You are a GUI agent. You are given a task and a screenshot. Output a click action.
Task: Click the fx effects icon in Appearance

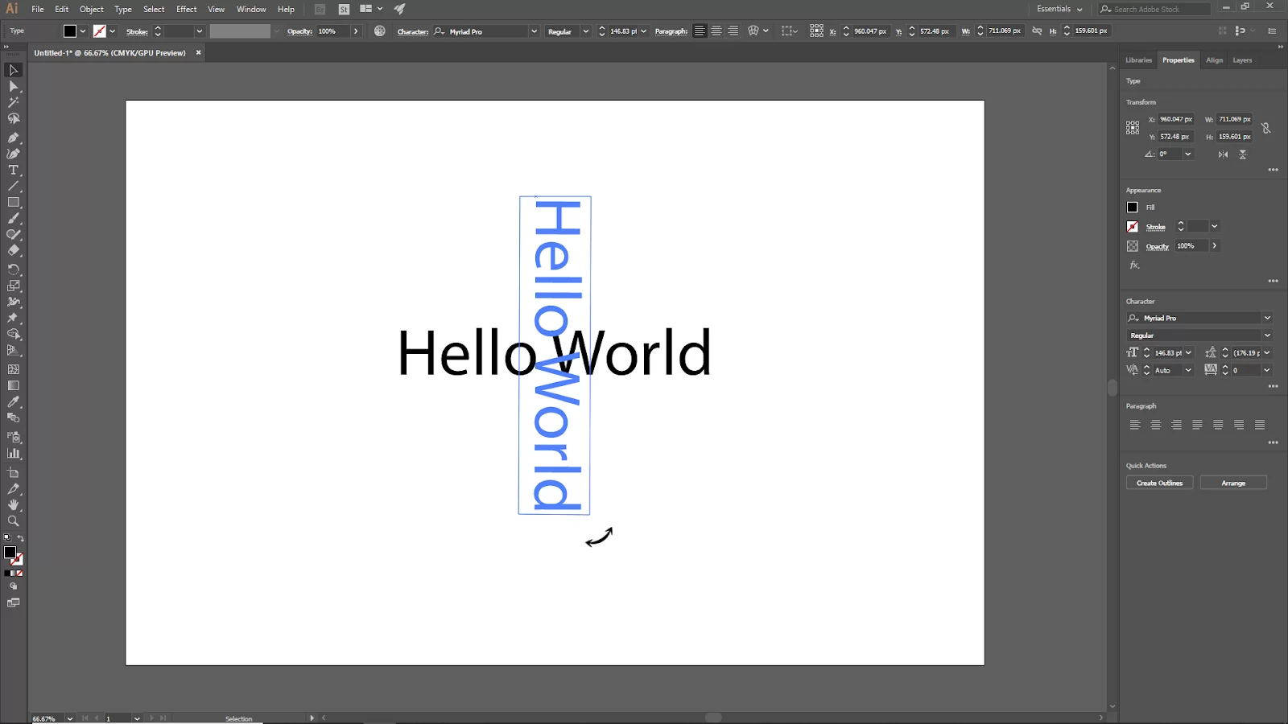click(x=1134, y=265)
